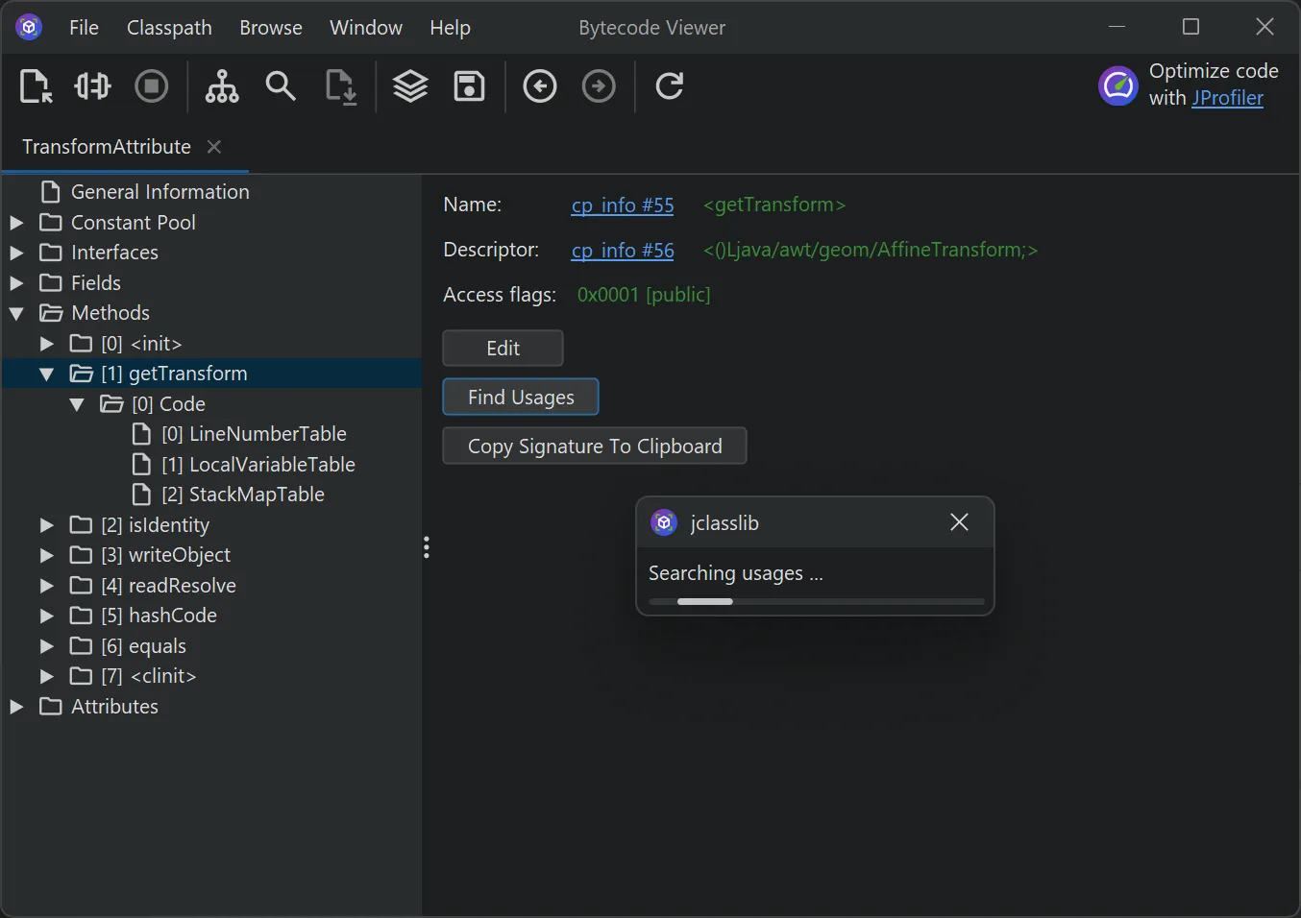Open the Browse menu
The image size is (1301, 918).
point(270,28)
